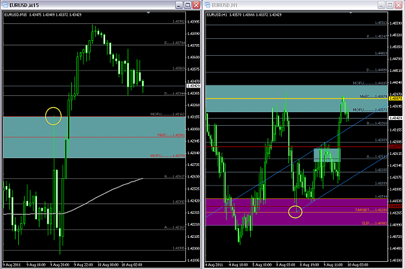Select the orange SLIP label in H1 chart
The width and height of the screenshot is (405, 269).
click(x=375, y=223)
